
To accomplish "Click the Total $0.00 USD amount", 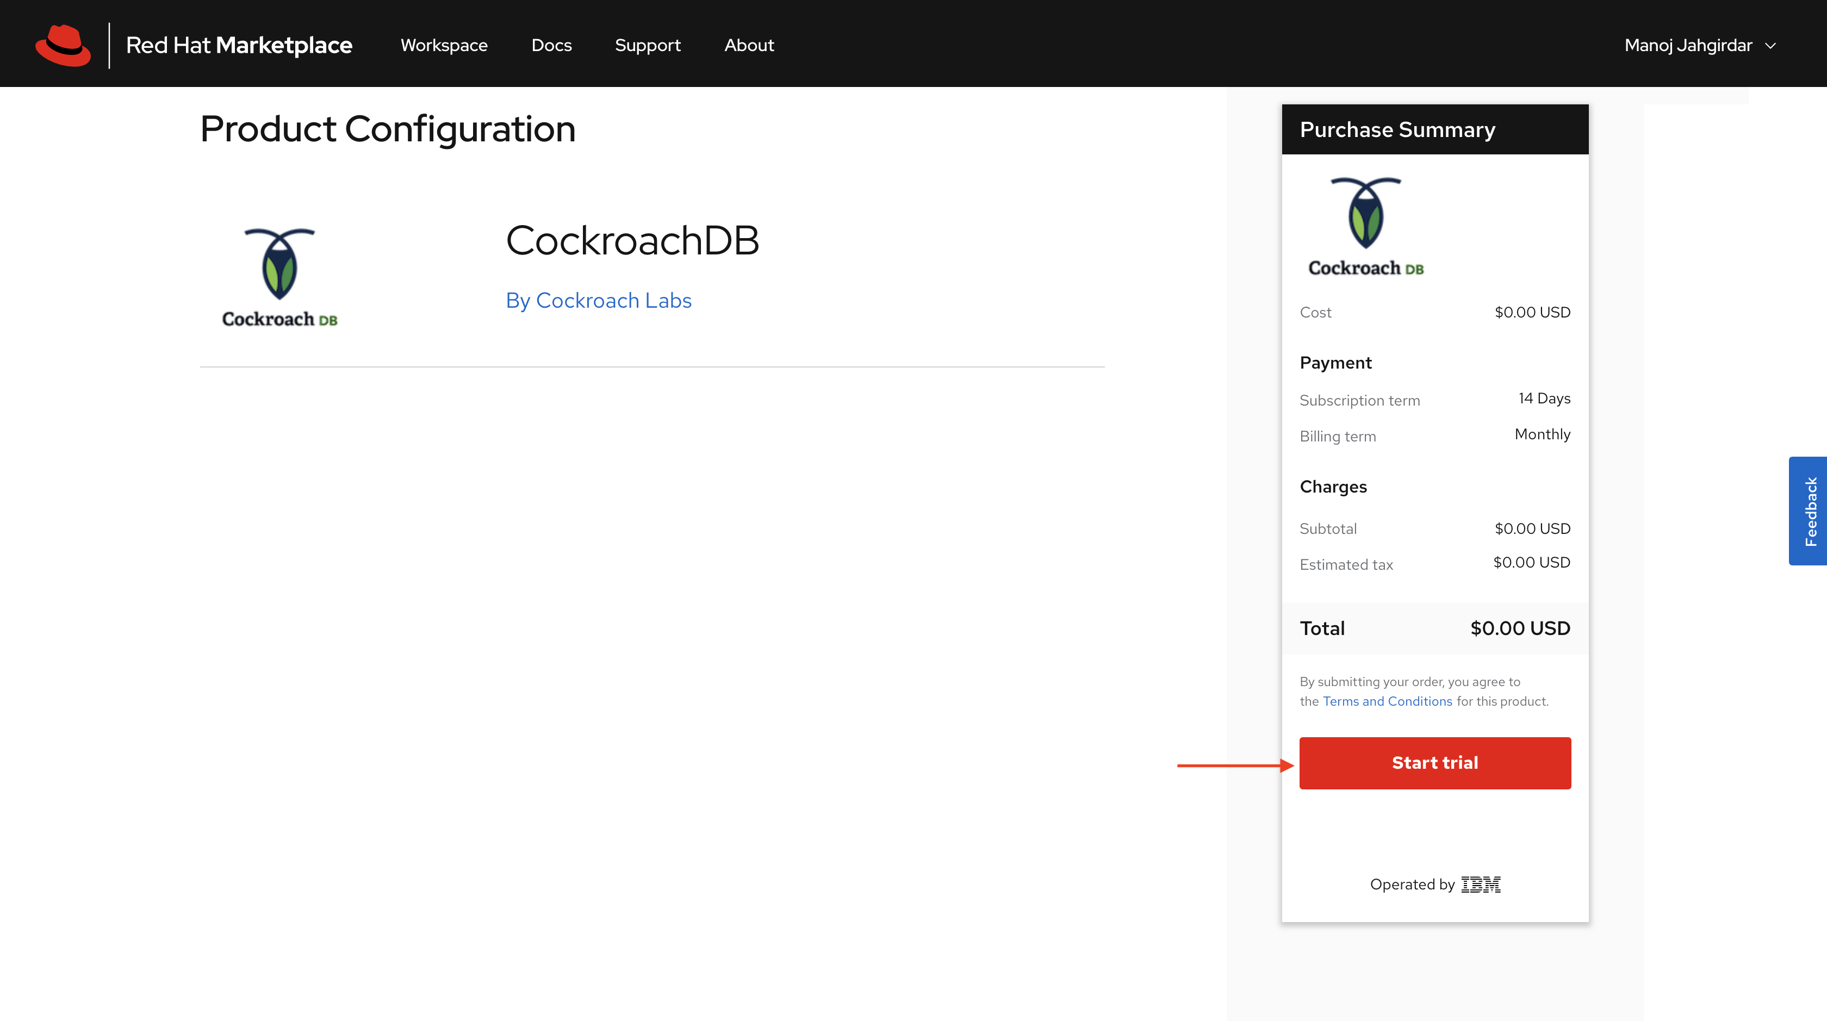I will tap(1520, 628).
